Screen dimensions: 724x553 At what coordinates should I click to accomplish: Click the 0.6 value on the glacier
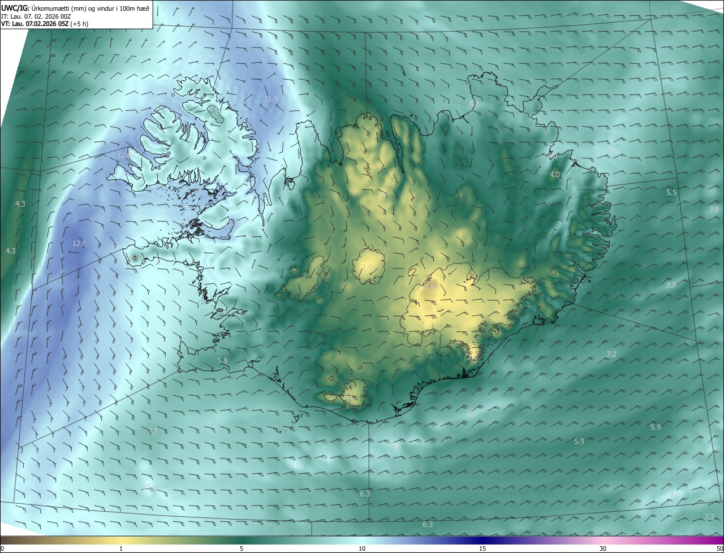click(430, 287)
